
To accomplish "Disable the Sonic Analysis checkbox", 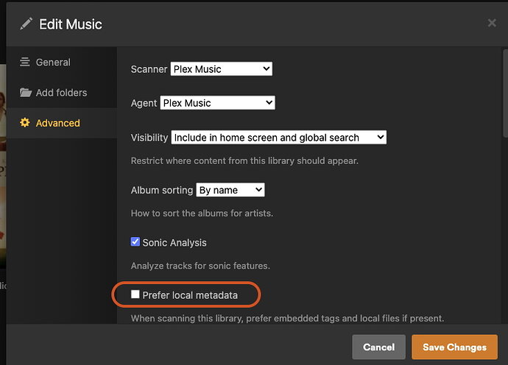I will coord(135,241).
